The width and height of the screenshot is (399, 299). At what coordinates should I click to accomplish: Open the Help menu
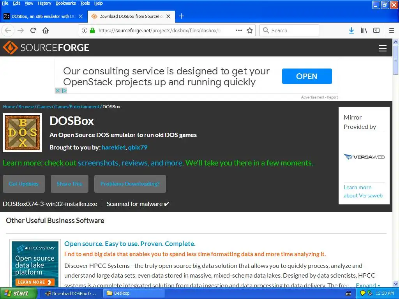pyautogui.click(x=98, y=3)
